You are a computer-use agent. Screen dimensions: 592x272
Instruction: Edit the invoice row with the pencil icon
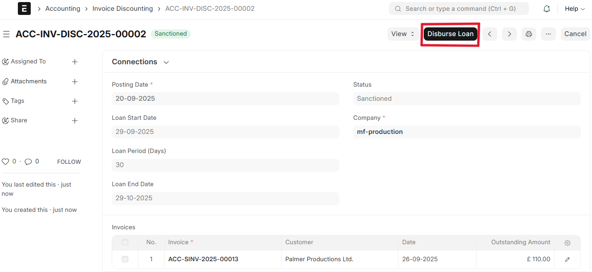[567, 259]
